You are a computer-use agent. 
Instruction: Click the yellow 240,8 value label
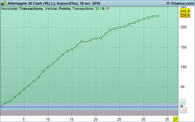pos(185,11)
